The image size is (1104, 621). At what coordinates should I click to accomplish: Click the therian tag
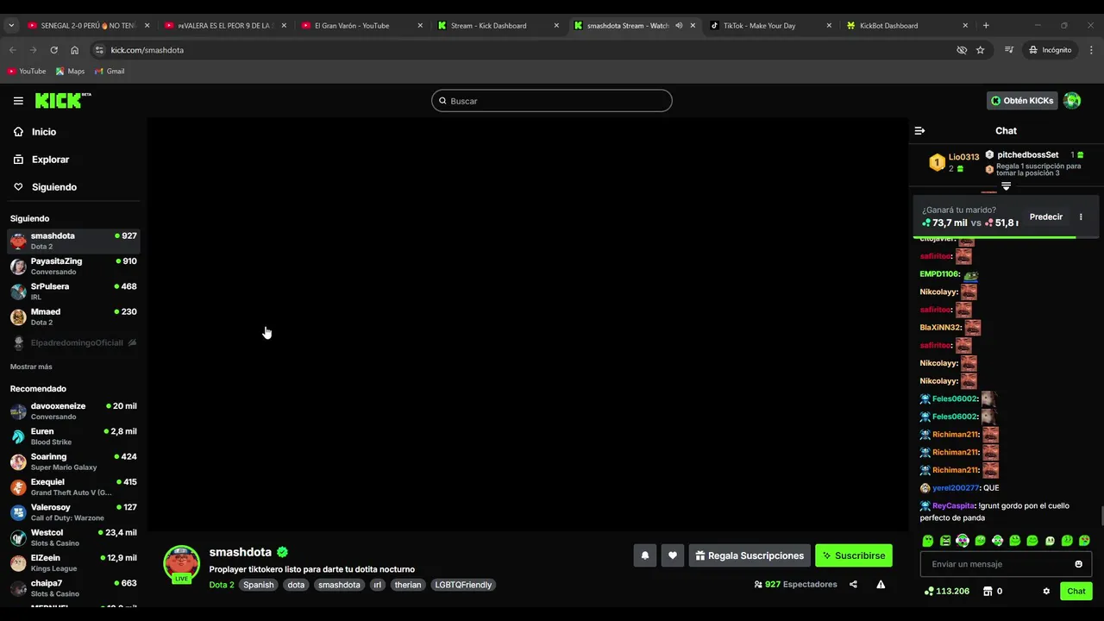[x=408, y=585]
